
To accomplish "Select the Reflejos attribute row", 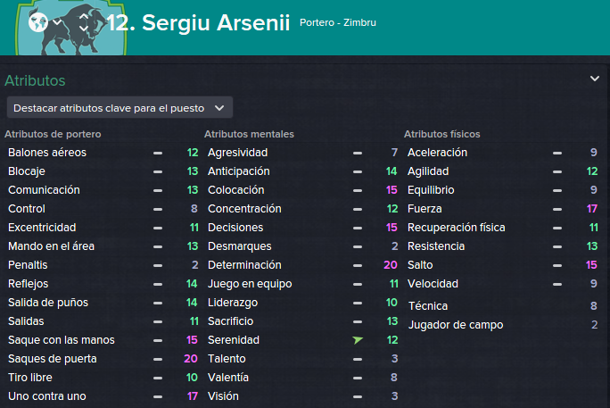I will (103, 284).
